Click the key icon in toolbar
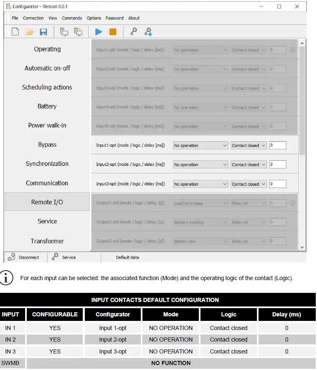317x370 pixels. (133, 31)
